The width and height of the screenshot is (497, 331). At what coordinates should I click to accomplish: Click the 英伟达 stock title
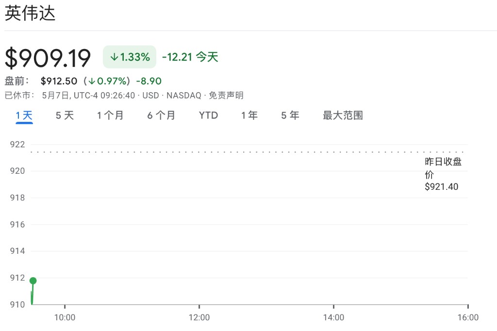30,13
